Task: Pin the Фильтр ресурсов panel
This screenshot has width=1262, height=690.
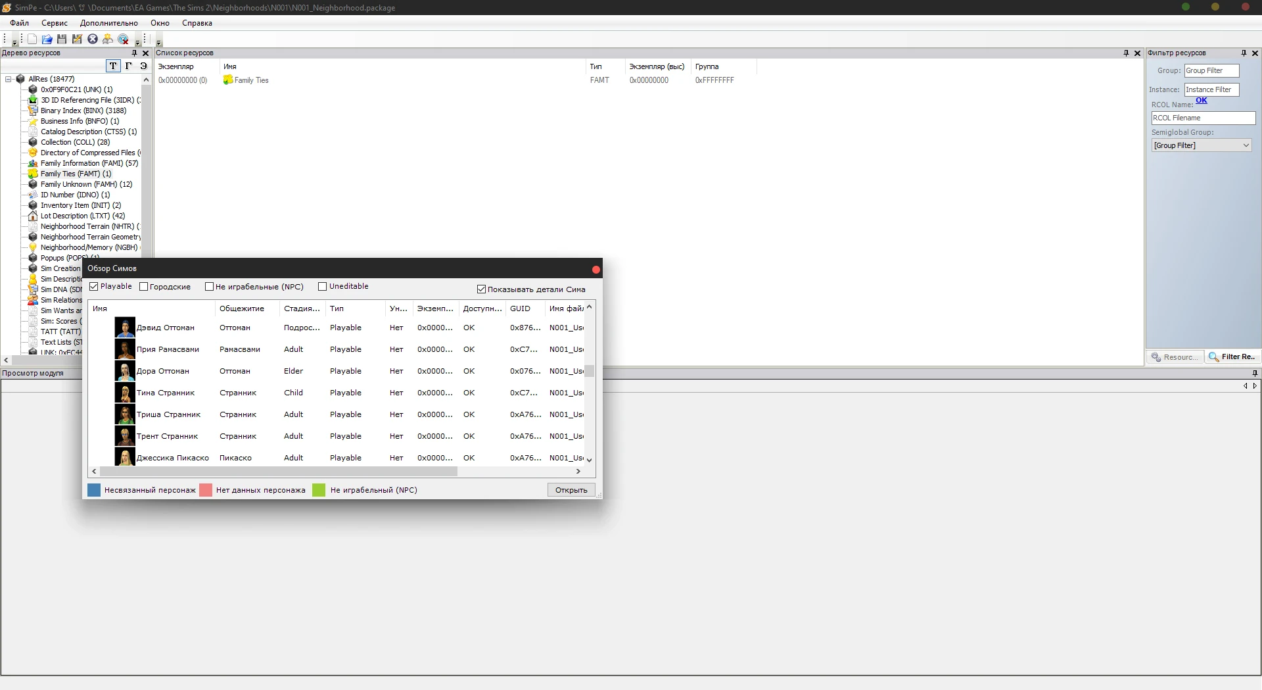Action: (x=1243, y=53)
